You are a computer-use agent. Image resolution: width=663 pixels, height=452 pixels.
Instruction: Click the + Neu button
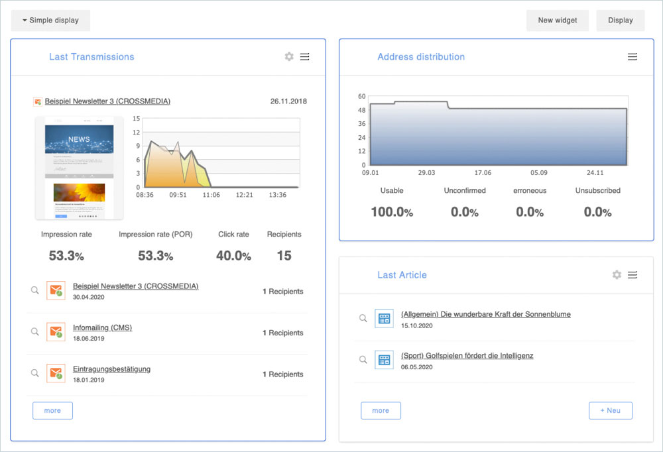click(x=610, y=410)
